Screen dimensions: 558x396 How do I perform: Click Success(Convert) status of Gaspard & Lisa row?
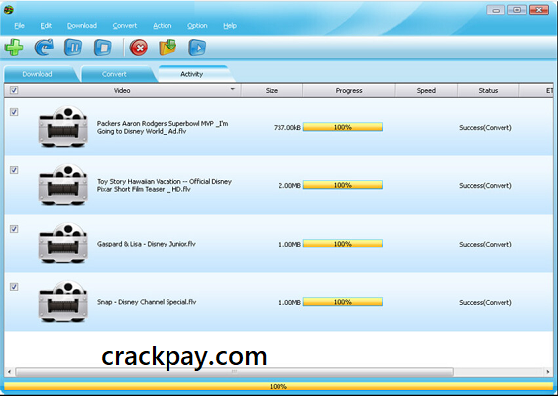(x=486, y=244)
